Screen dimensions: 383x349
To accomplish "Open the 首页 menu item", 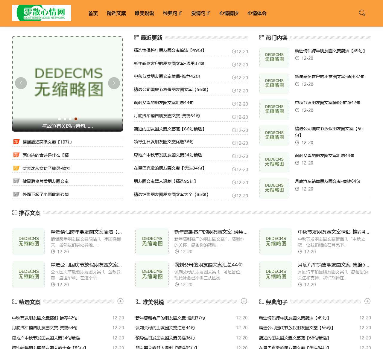I will 93,13.
